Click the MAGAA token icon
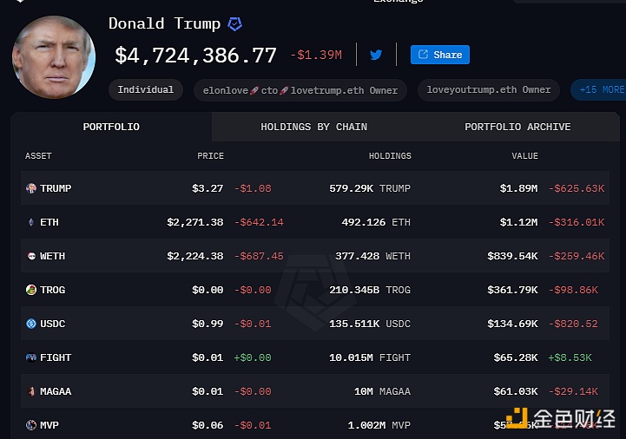The image size is (626, 439). pos(31,391)
